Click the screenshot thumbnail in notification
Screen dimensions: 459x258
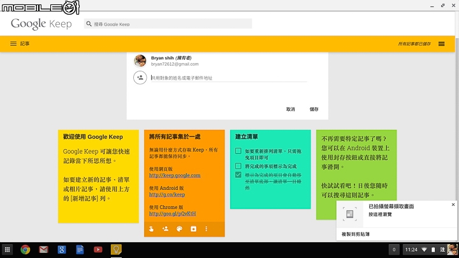[x=350, y=214]
